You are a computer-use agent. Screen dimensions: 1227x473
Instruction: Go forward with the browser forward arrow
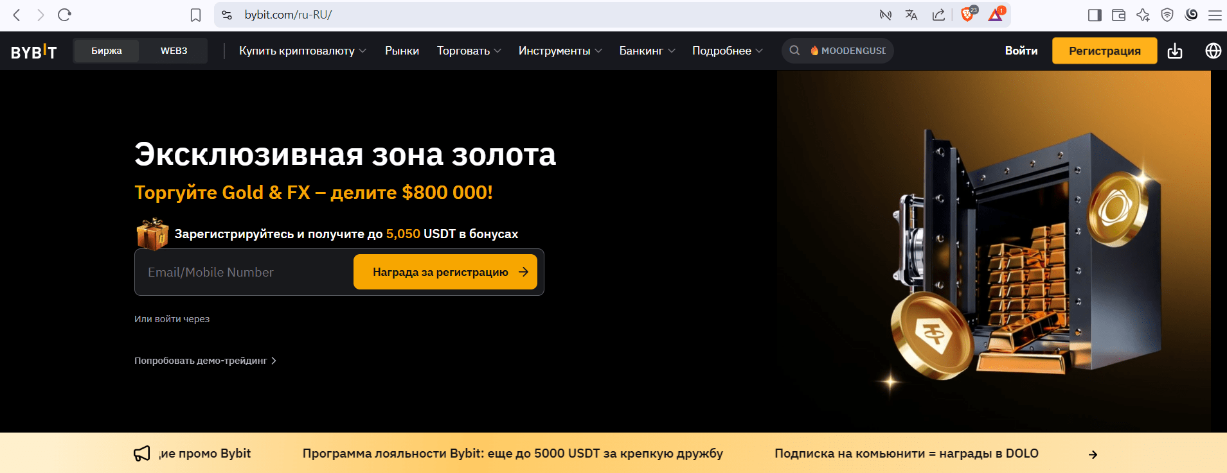pos(40,15)
